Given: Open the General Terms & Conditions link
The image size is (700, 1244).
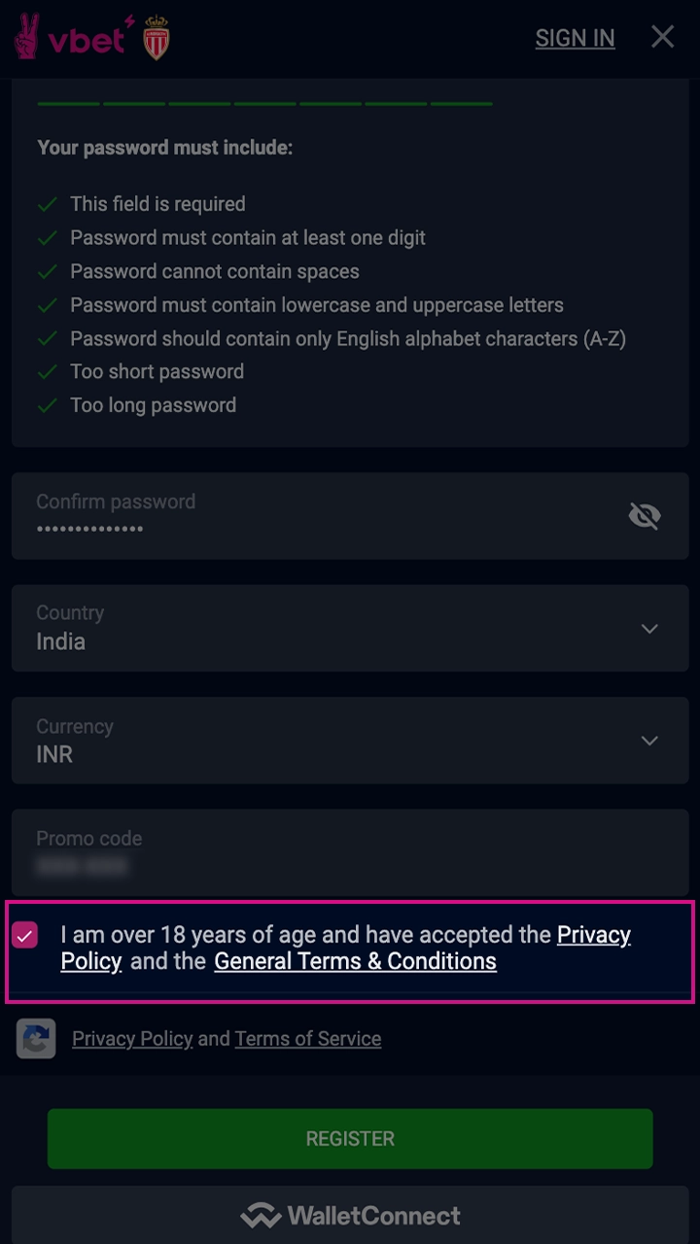Looking at the screenshot, I should (x=355, y=961).
